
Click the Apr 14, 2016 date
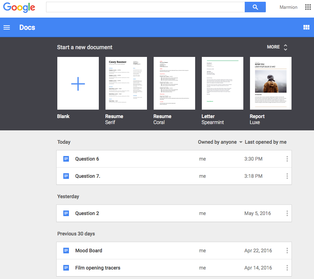pyautogui.click(x=258, y=268)
